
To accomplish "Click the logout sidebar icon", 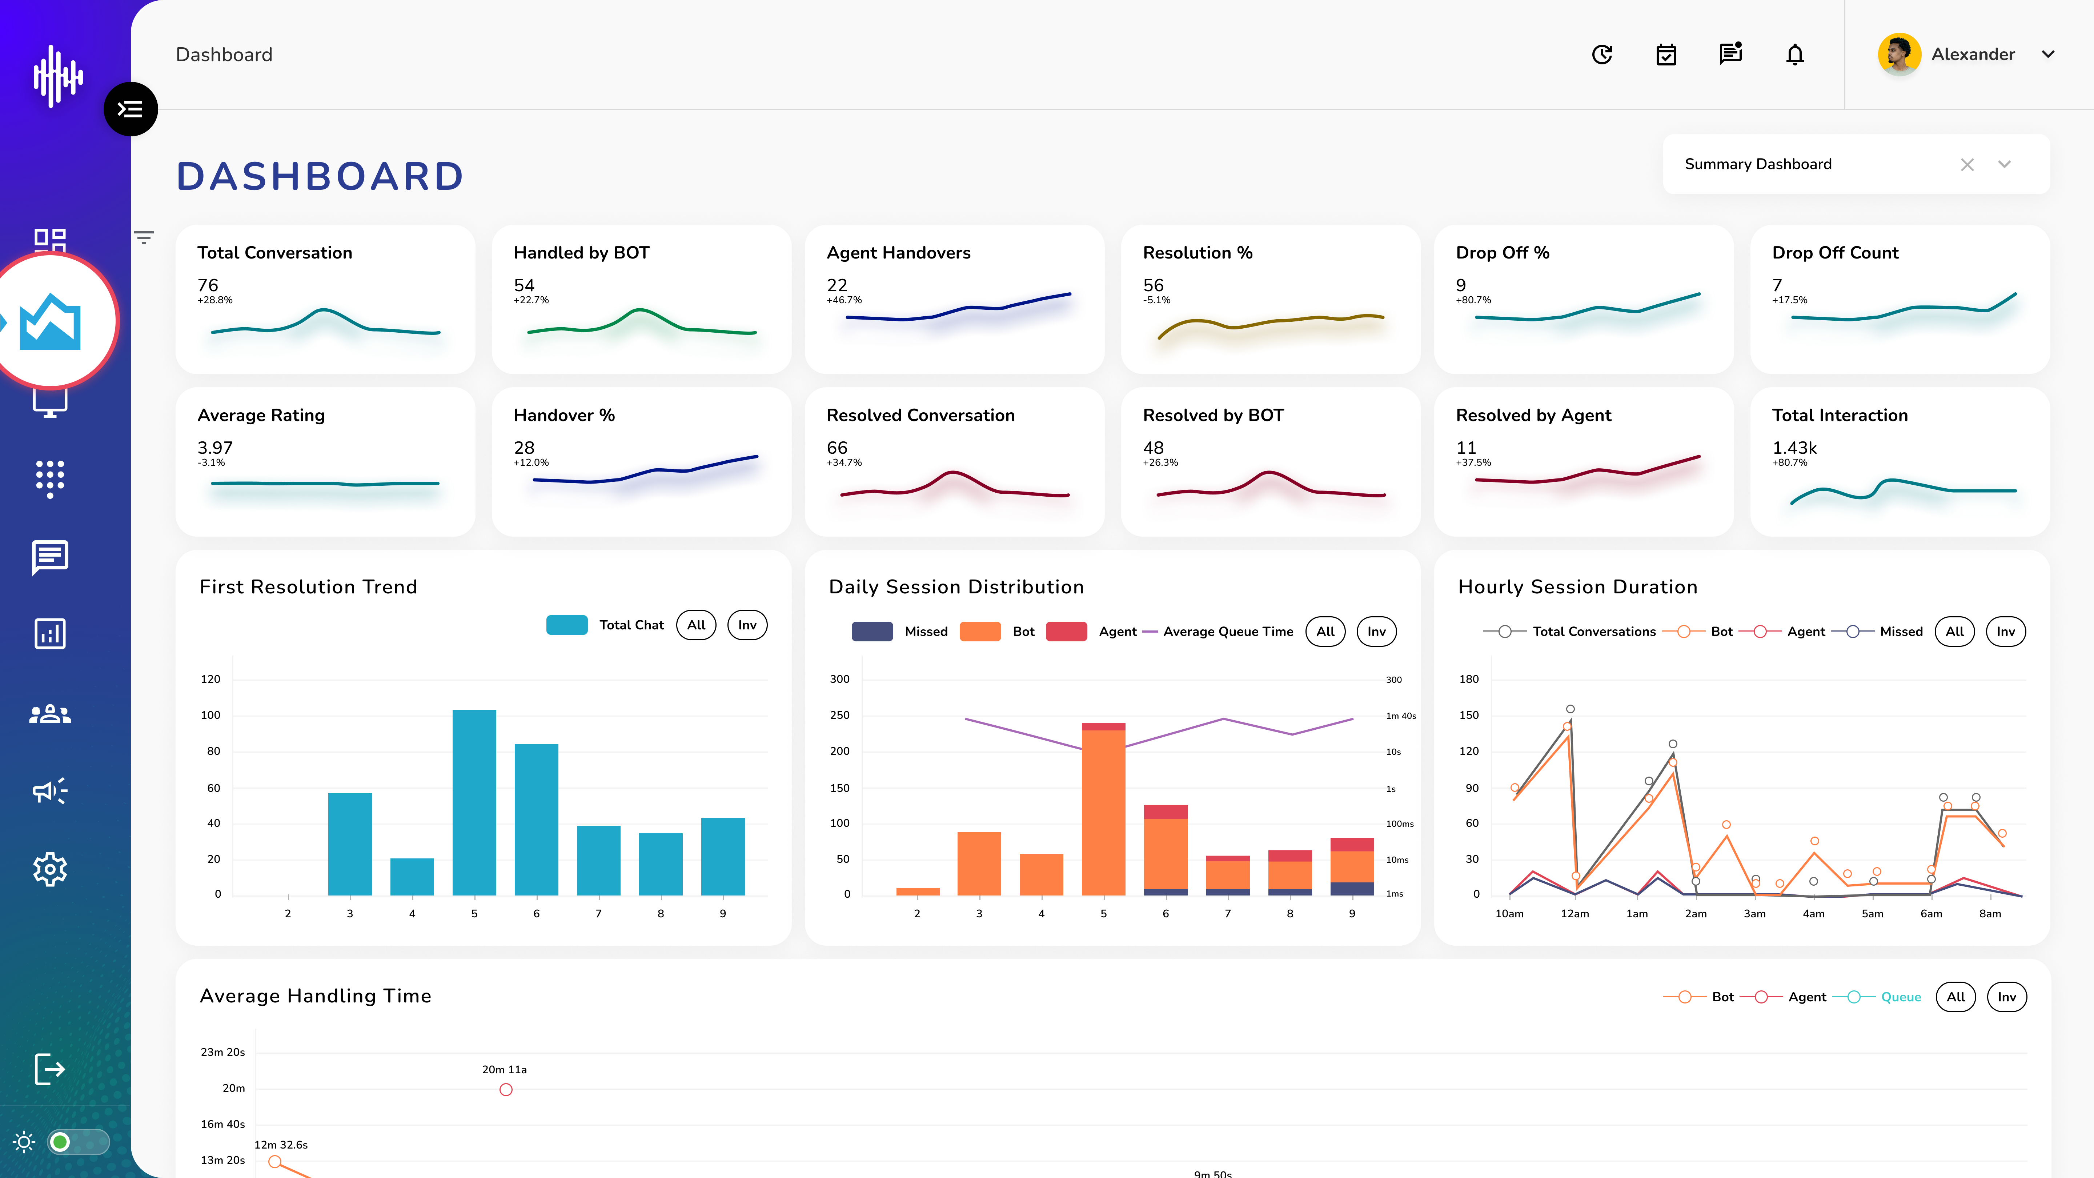I will coord(49,1069).
